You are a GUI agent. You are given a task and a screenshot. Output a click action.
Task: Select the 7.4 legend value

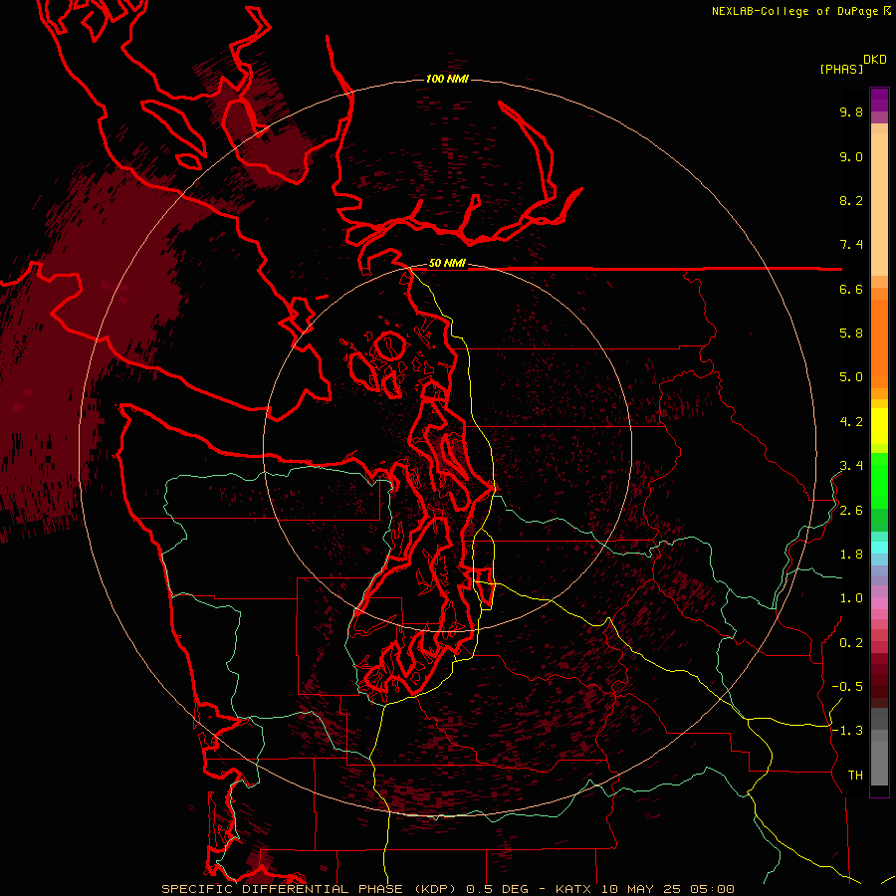(x=851, y=245)
